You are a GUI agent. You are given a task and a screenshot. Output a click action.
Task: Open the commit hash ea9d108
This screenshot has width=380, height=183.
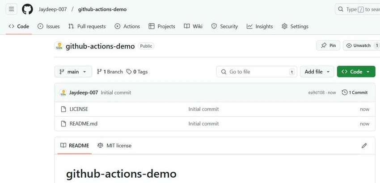tap(316, 93)
